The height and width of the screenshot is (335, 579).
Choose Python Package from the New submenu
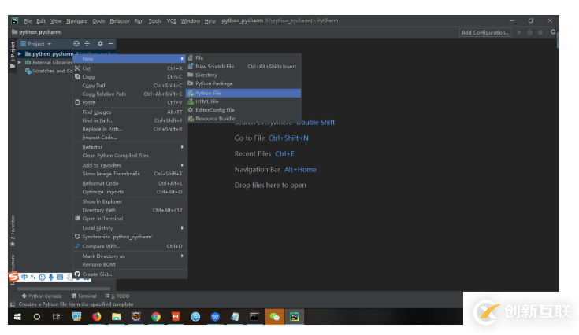coord(213,83)
